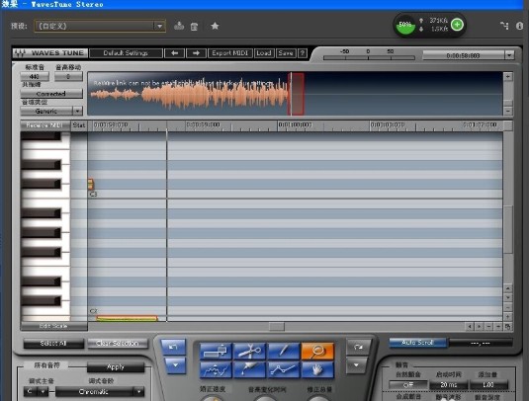Image resolution: width=529 pixels, height=401 pixels.
Task: Click the 0:00:58:803 time display
Action: click(464, 55)
